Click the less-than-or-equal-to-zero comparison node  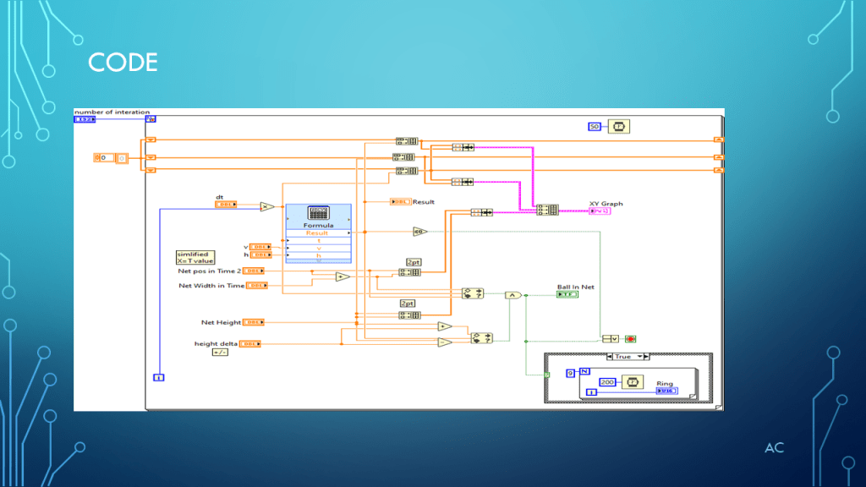point(420,232)
